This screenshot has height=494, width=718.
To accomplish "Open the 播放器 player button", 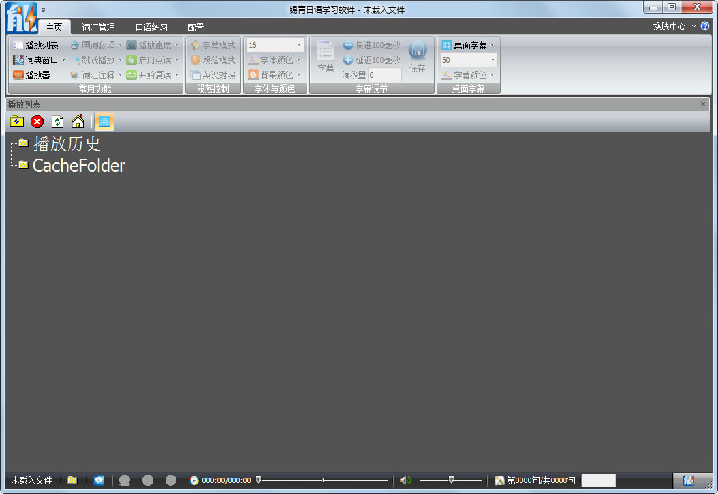I will (31, 75).
